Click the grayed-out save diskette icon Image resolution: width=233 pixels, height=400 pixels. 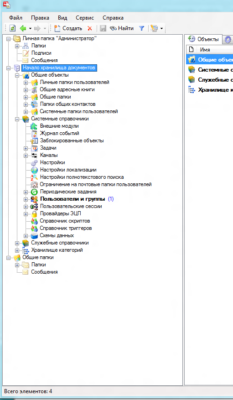point(103,28)
